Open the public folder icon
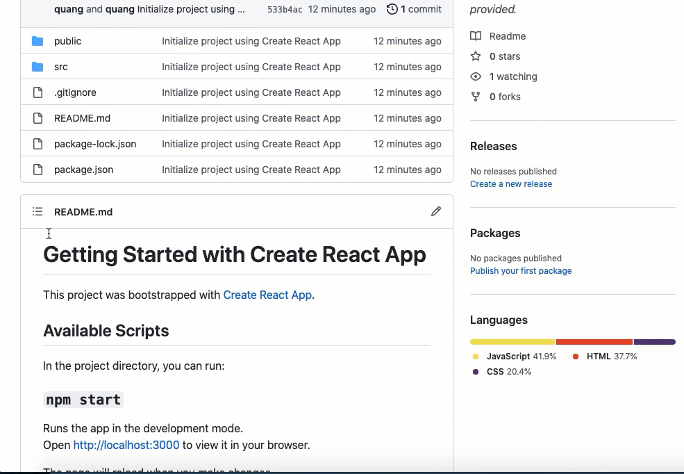 pos(37,41)
